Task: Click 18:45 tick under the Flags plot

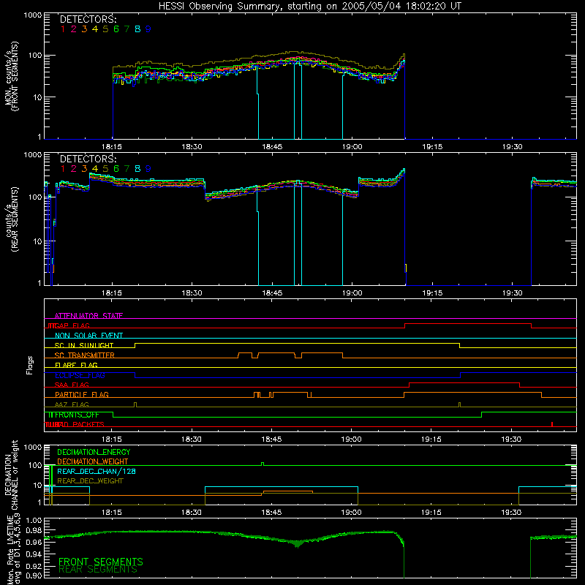Action: click(x=271, y=439)
